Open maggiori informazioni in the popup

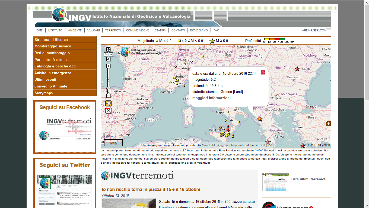click(x=211, y=98)
